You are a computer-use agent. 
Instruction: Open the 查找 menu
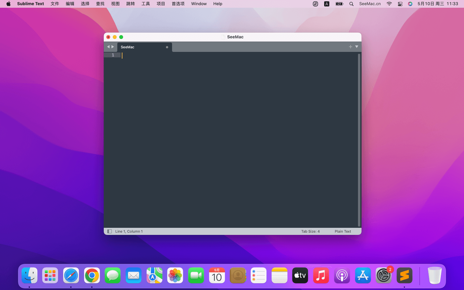[x=100, y=4]
